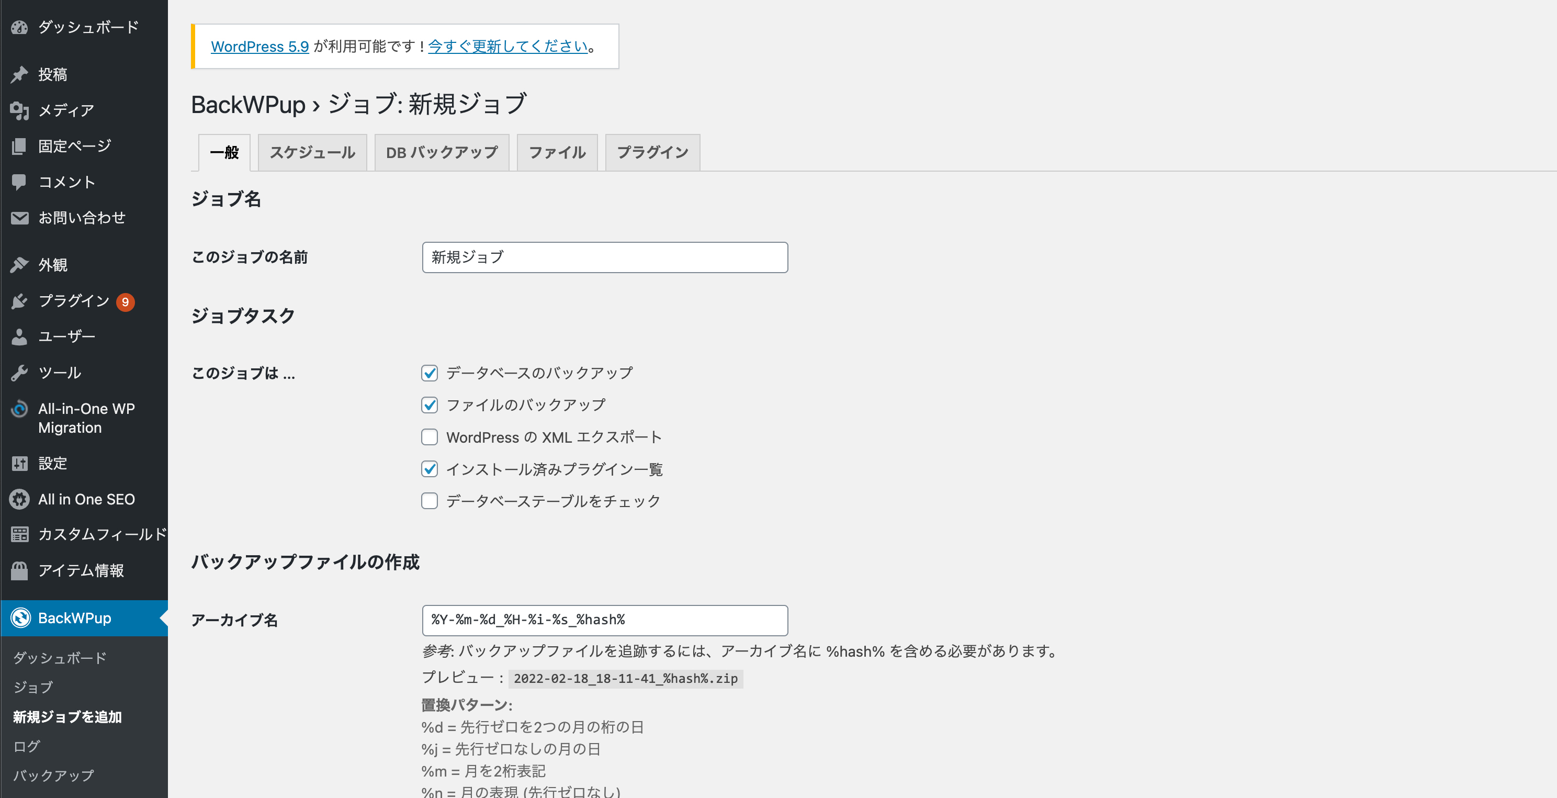The width and height of the screenshot is (1557, 798).
Task: Click 今すぐ更新してください update link
Action: pyautogui.click(x=509, y=47)
